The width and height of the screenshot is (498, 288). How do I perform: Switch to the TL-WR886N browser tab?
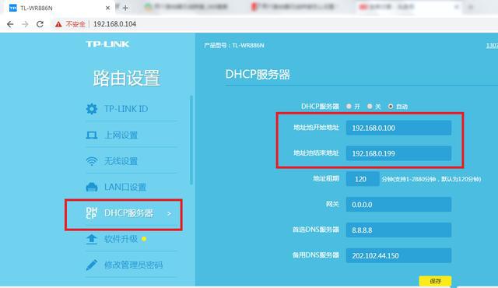(58, 8)
